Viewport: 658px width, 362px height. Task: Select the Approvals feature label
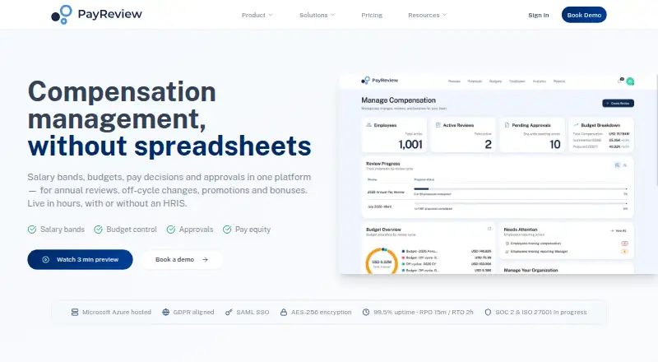coord(196,230)
